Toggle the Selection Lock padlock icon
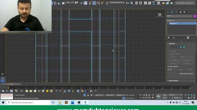 pos(88,95)
